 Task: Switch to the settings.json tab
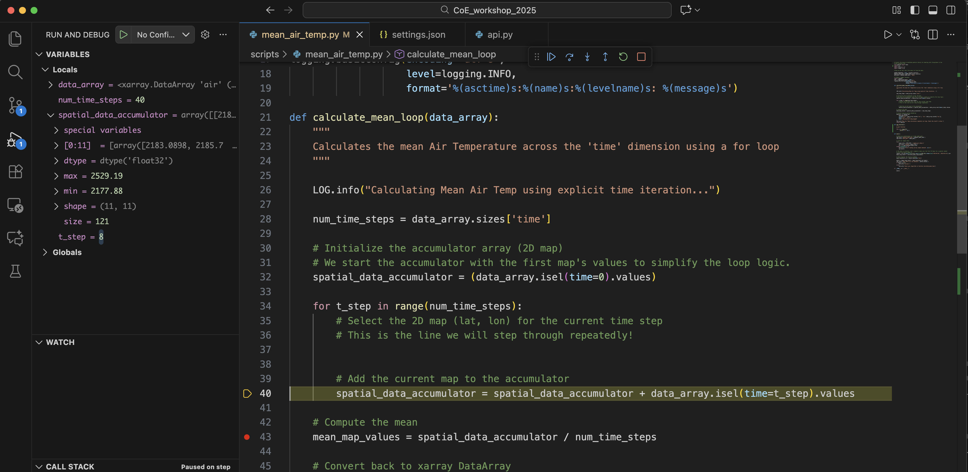tap(418, 35)
